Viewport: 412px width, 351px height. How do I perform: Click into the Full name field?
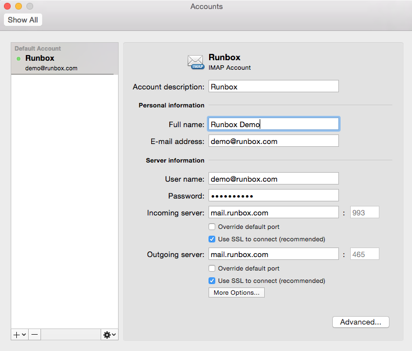point(273,124)
